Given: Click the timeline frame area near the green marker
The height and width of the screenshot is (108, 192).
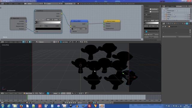Looking at the screenshot, I should pyautogui.click(x=27, y=97).
